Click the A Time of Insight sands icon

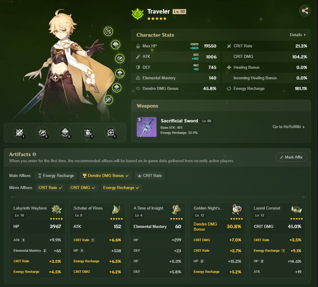[x=176, y=210]
